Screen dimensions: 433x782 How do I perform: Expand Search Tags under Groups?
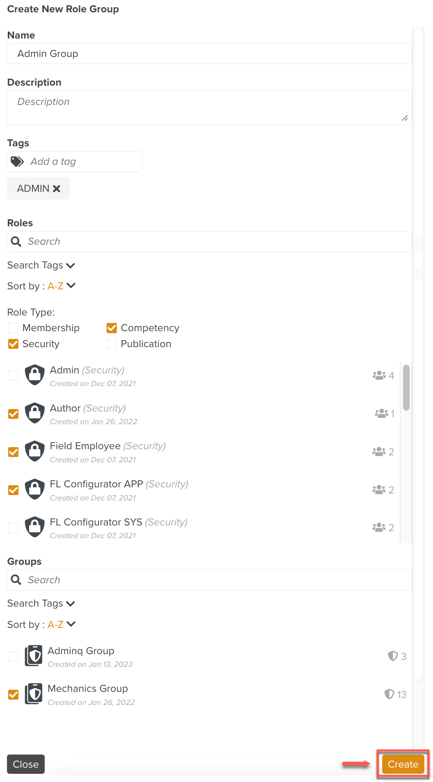pos(41,604)
